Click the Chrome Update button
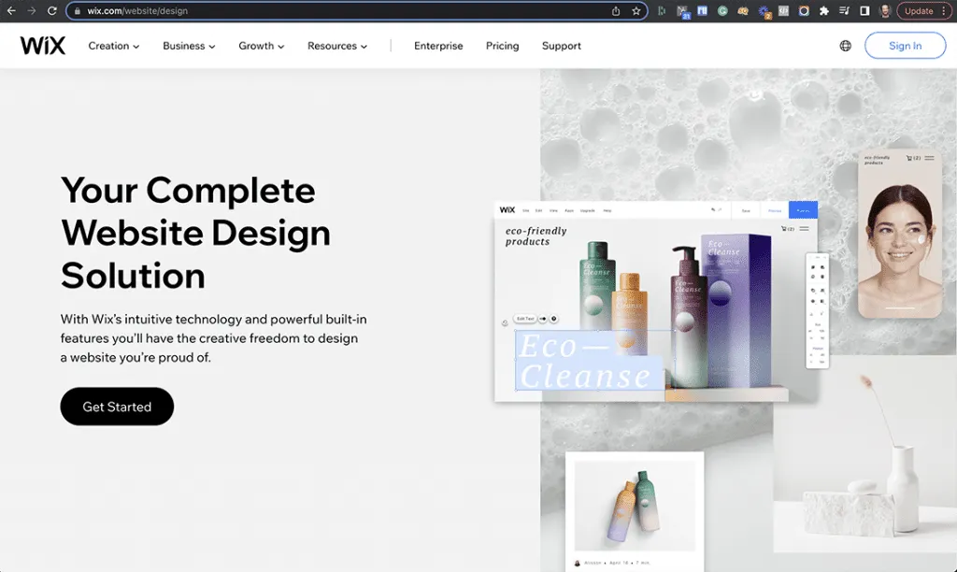Viewport: 957px width, 572px height. (x=921, y=10)
